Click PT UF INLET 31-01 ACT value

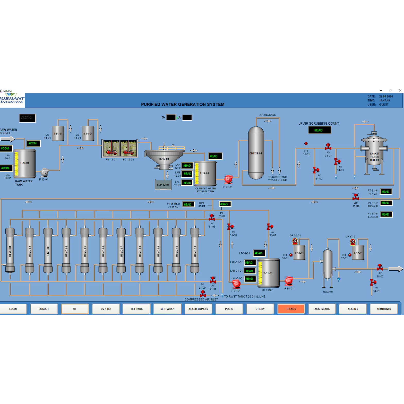pyautogui.click(x=188, y=205)
